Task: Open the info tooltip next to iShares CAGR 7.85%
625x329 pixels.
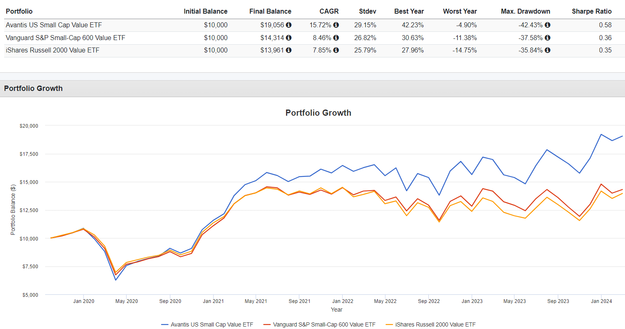Action: 336,50
